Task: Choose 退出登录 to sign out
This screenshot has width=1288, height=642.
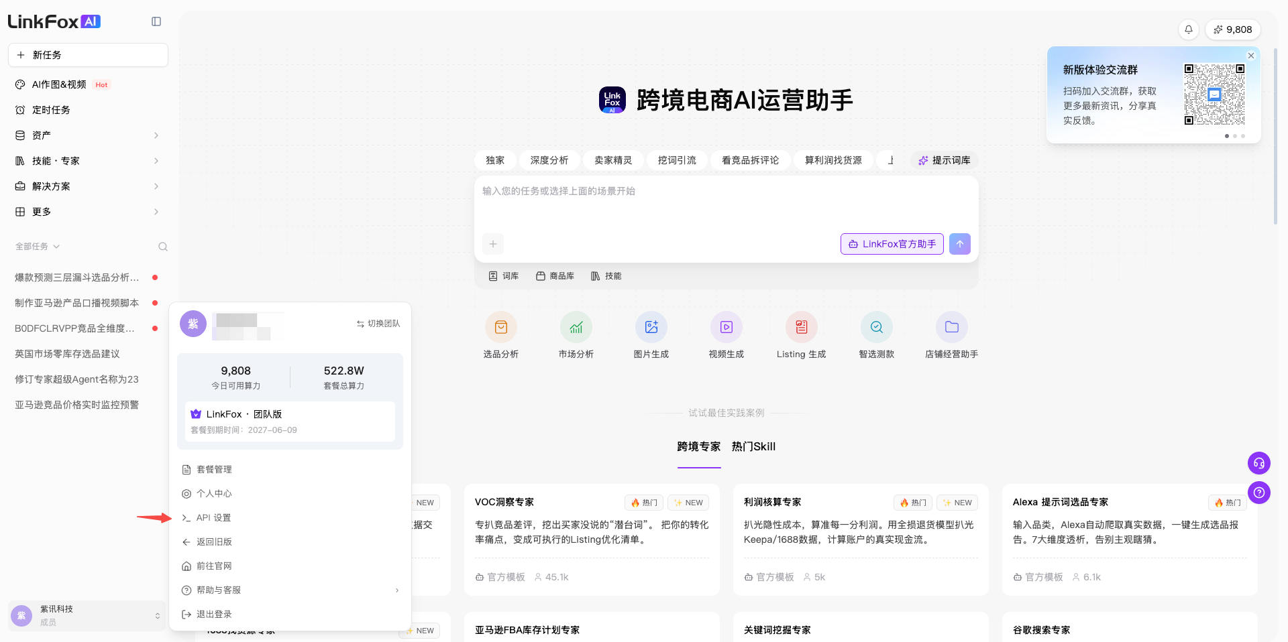Action: 290,615
